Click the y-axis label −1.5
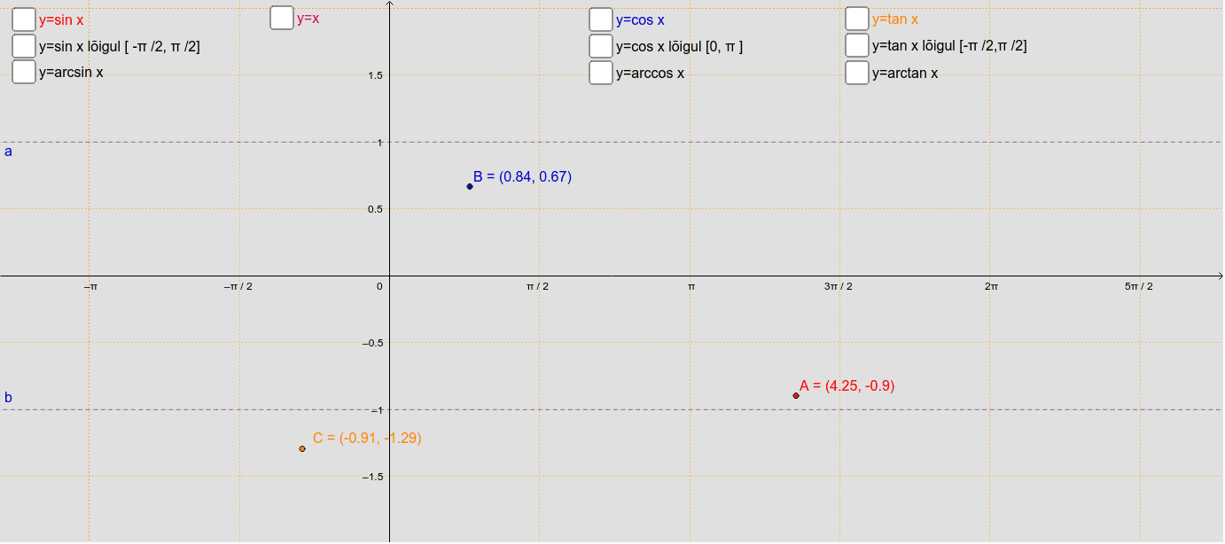This screenshot has width=1225, height=544. click(372, 477)
